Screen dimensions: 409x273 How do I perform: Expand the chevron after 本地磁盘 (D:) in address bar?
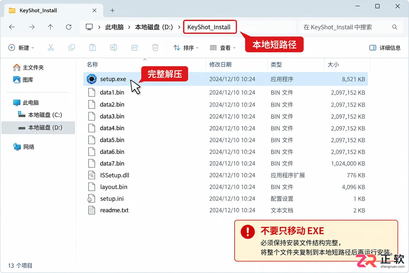click(179, 27)
